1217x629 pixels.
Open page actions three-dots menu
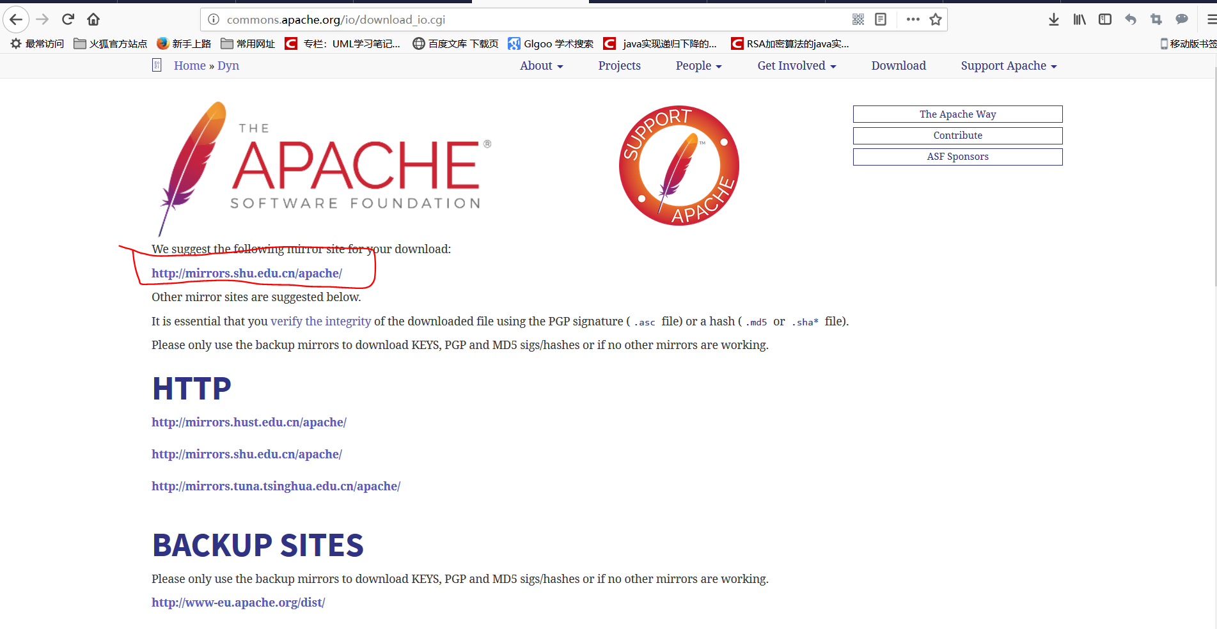pos(913,19)
